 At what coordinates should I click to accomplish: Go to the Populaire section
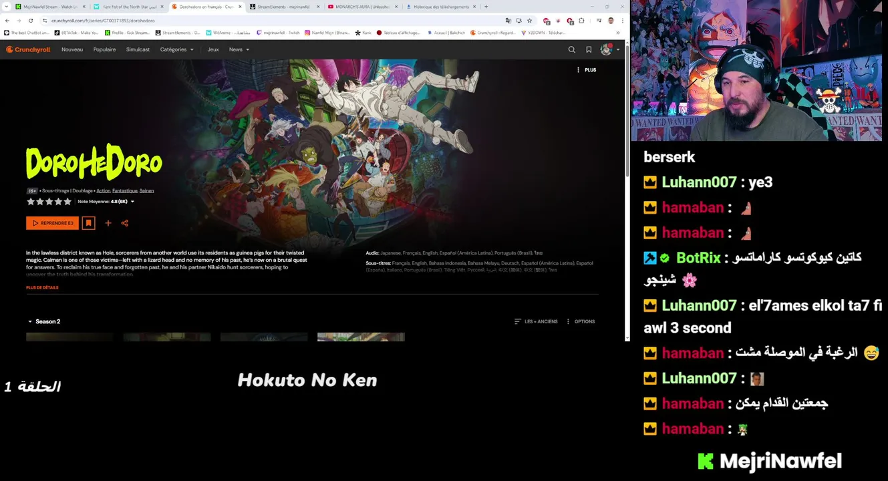click(104, 49)
